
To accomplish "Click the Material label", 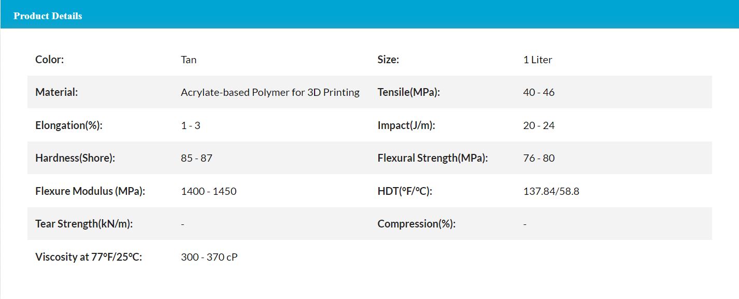I will click(56, 92).
